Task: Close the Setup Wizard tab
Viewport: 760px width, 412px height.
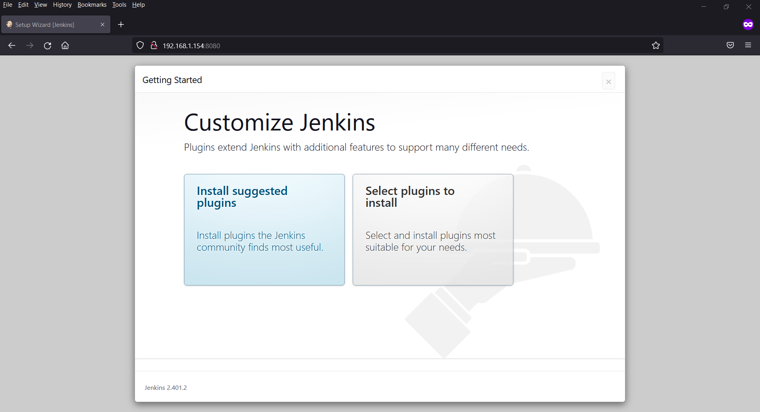Action: pos(103,25)
